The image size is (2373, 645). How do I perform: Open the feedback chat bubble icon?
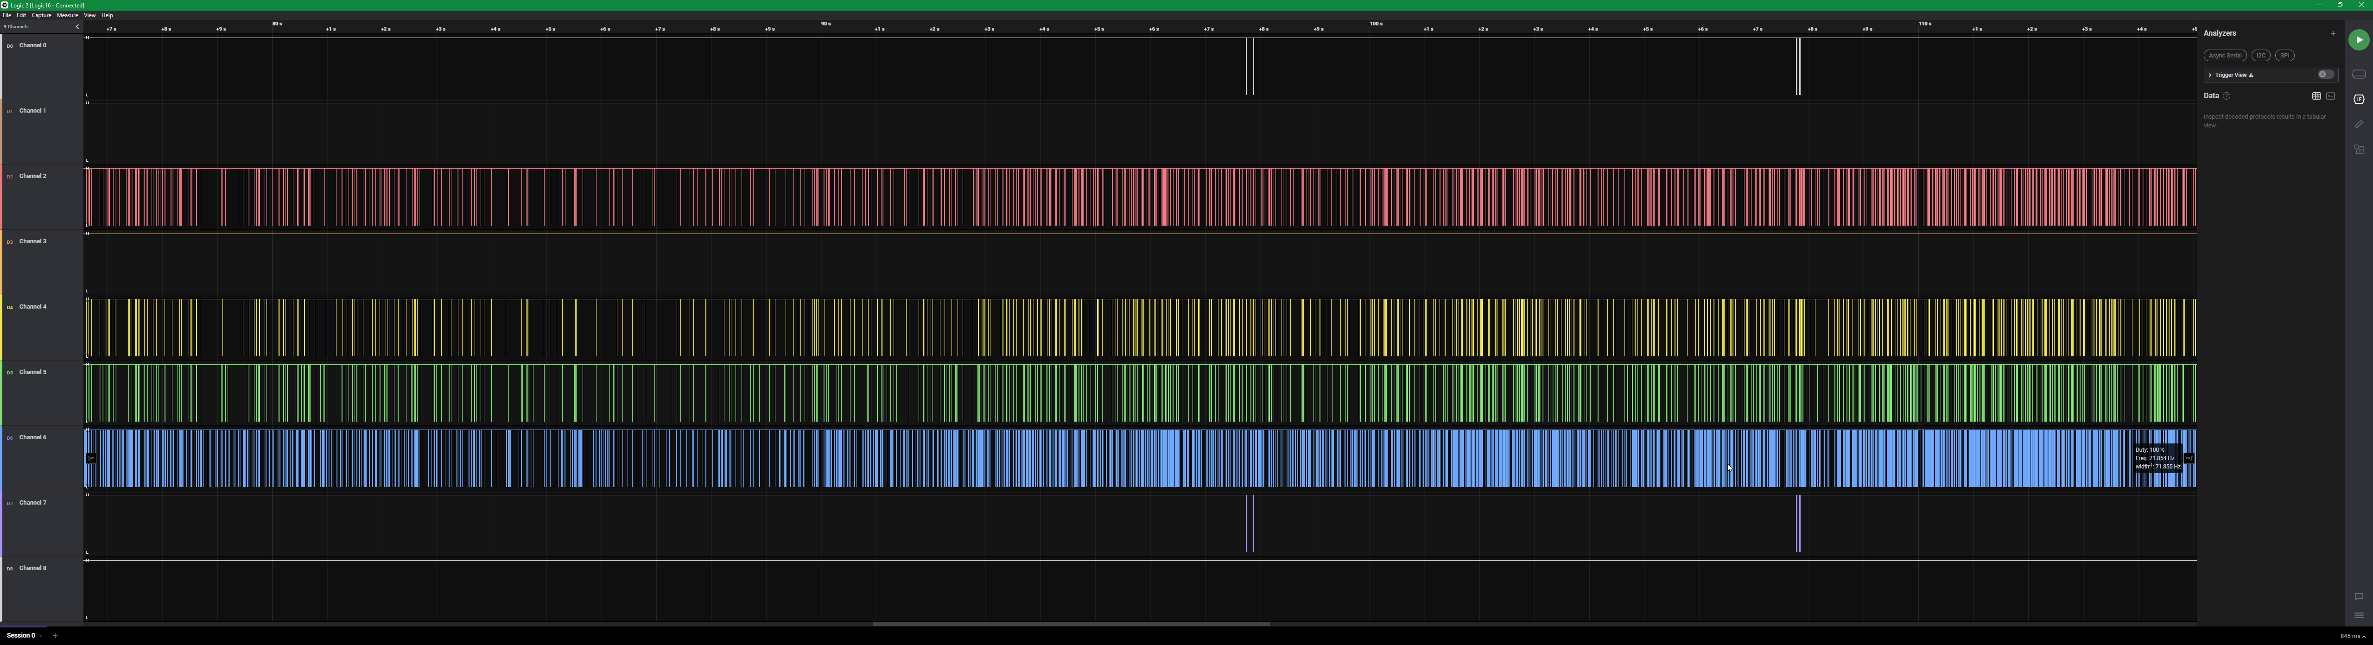[2358, 596]
